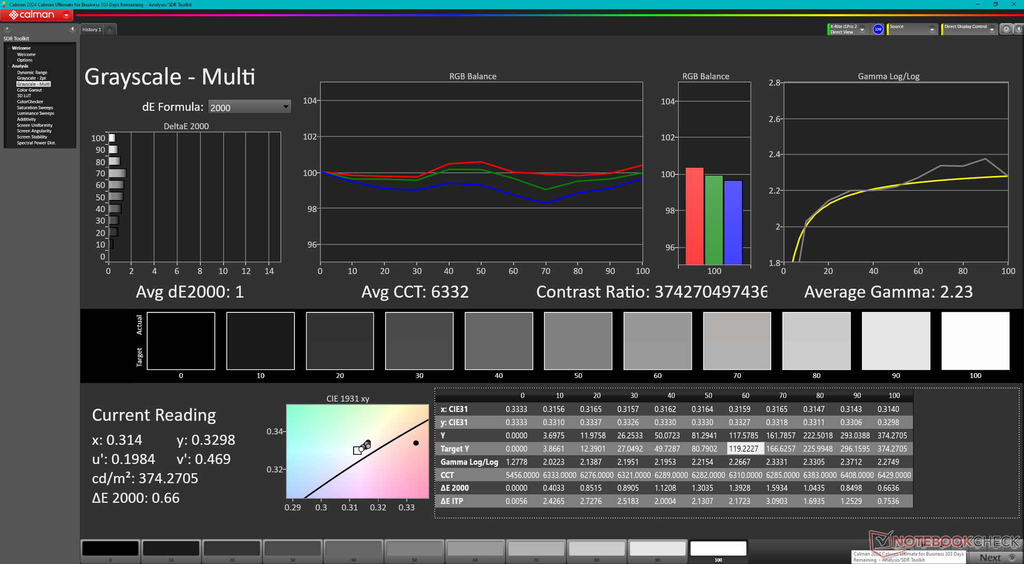
Task: Select the 60 level Actual/Target swatch
Action: [658, 341]
